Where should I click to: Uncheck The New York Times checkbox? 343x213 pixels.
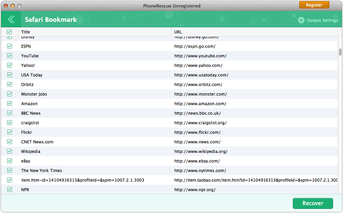pos(10,170)
